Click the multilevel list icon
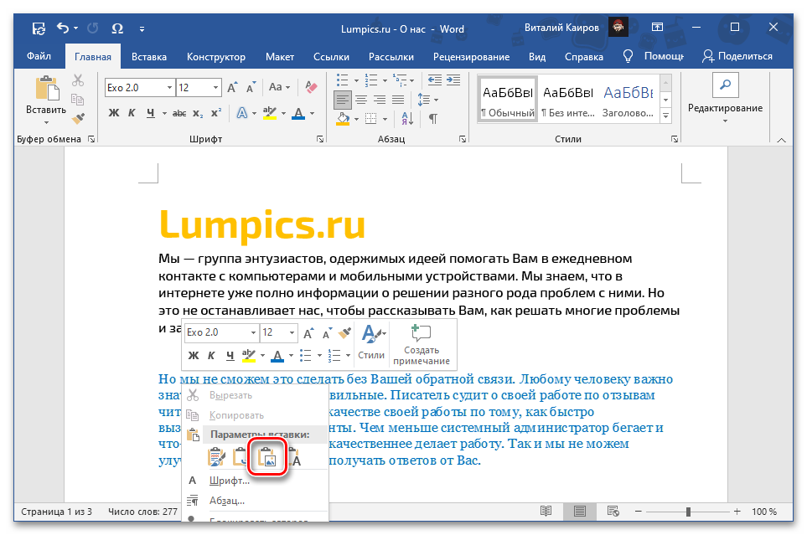 coord(400,80)
